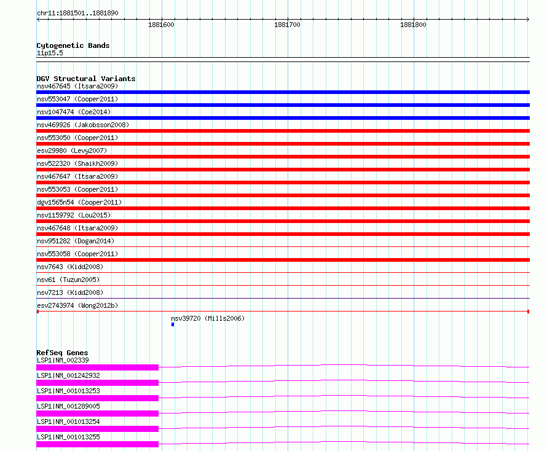Click the Cytogenetic Bands track title

point(73,45)
